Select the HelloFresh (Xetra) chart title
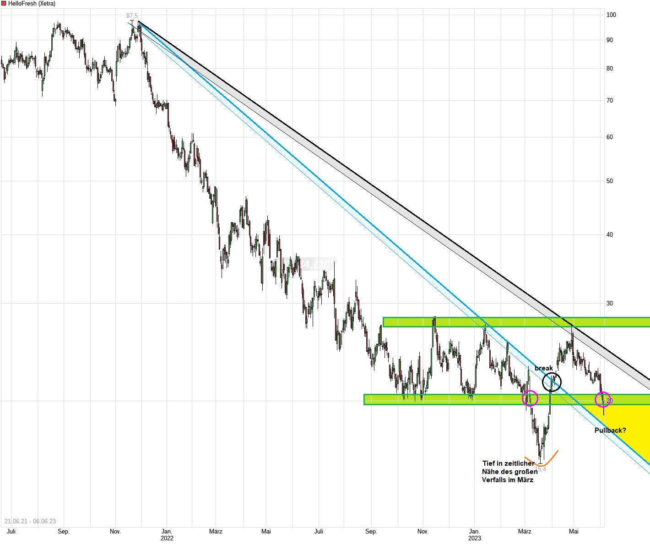 click(32, 4)
